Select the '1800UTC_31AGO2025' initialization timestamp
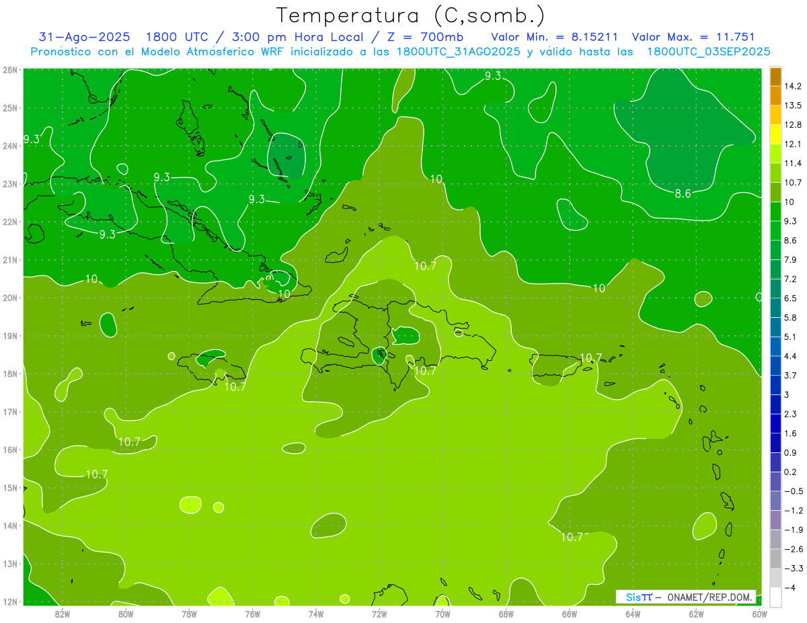The width and height of the screenshot is (807, 623). (458, 51)
